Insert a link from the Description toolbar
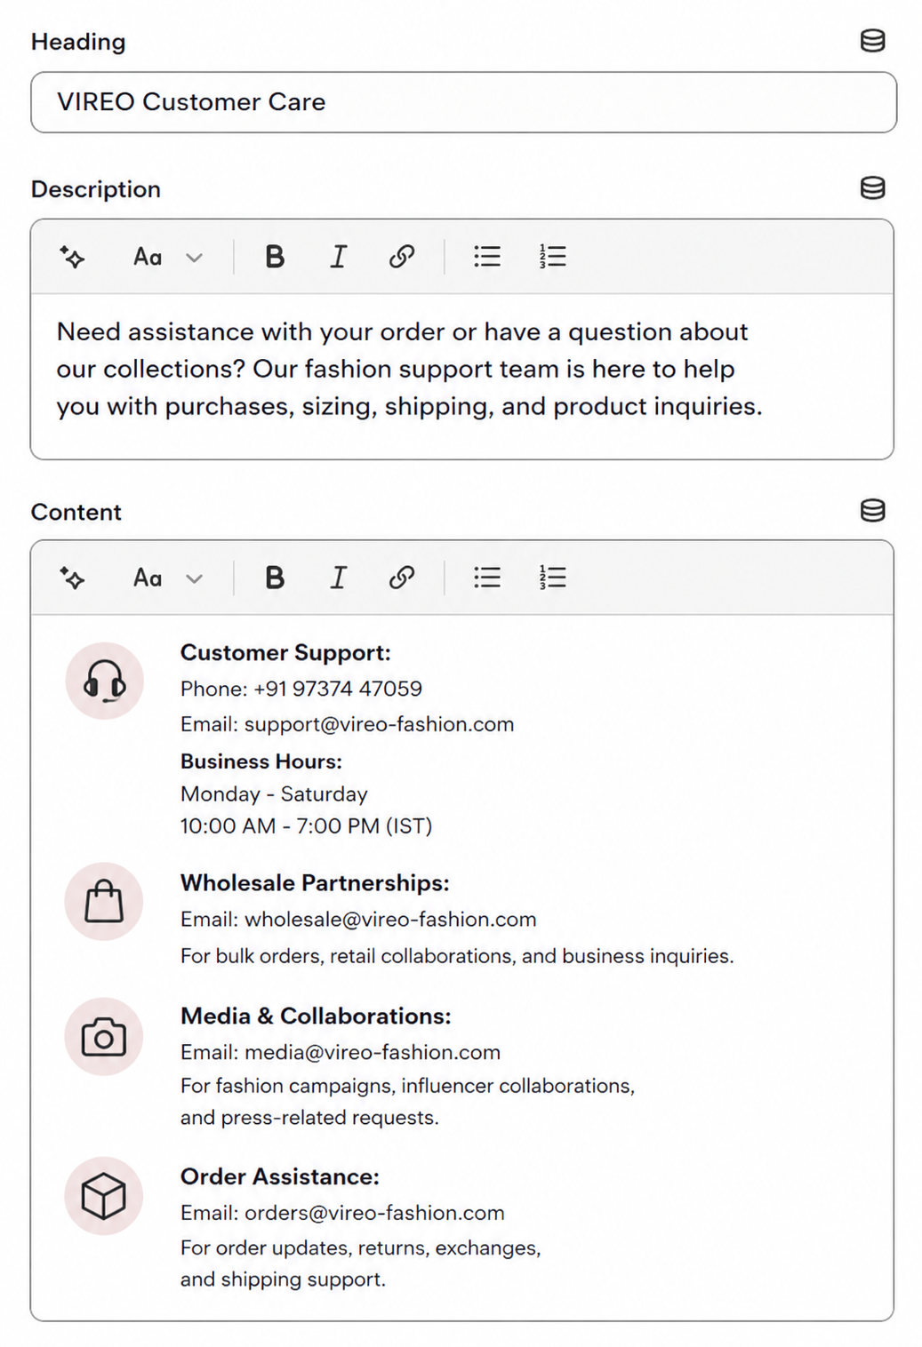The width and height of the screenshot is (922, 1347). click(x=402, y=257)
